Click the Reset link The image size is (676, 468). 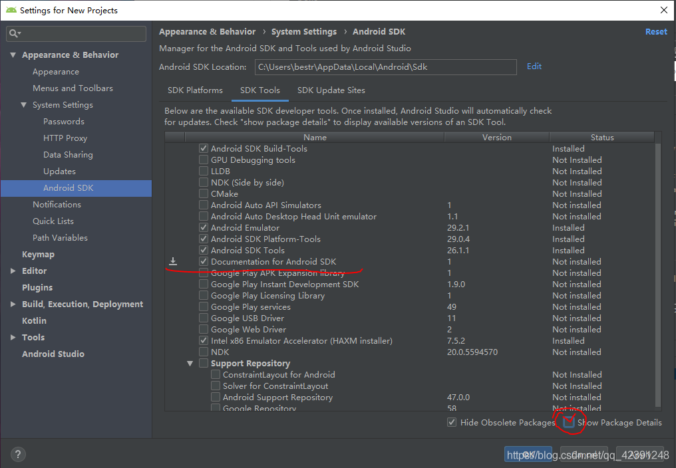(x=656, y=31)
